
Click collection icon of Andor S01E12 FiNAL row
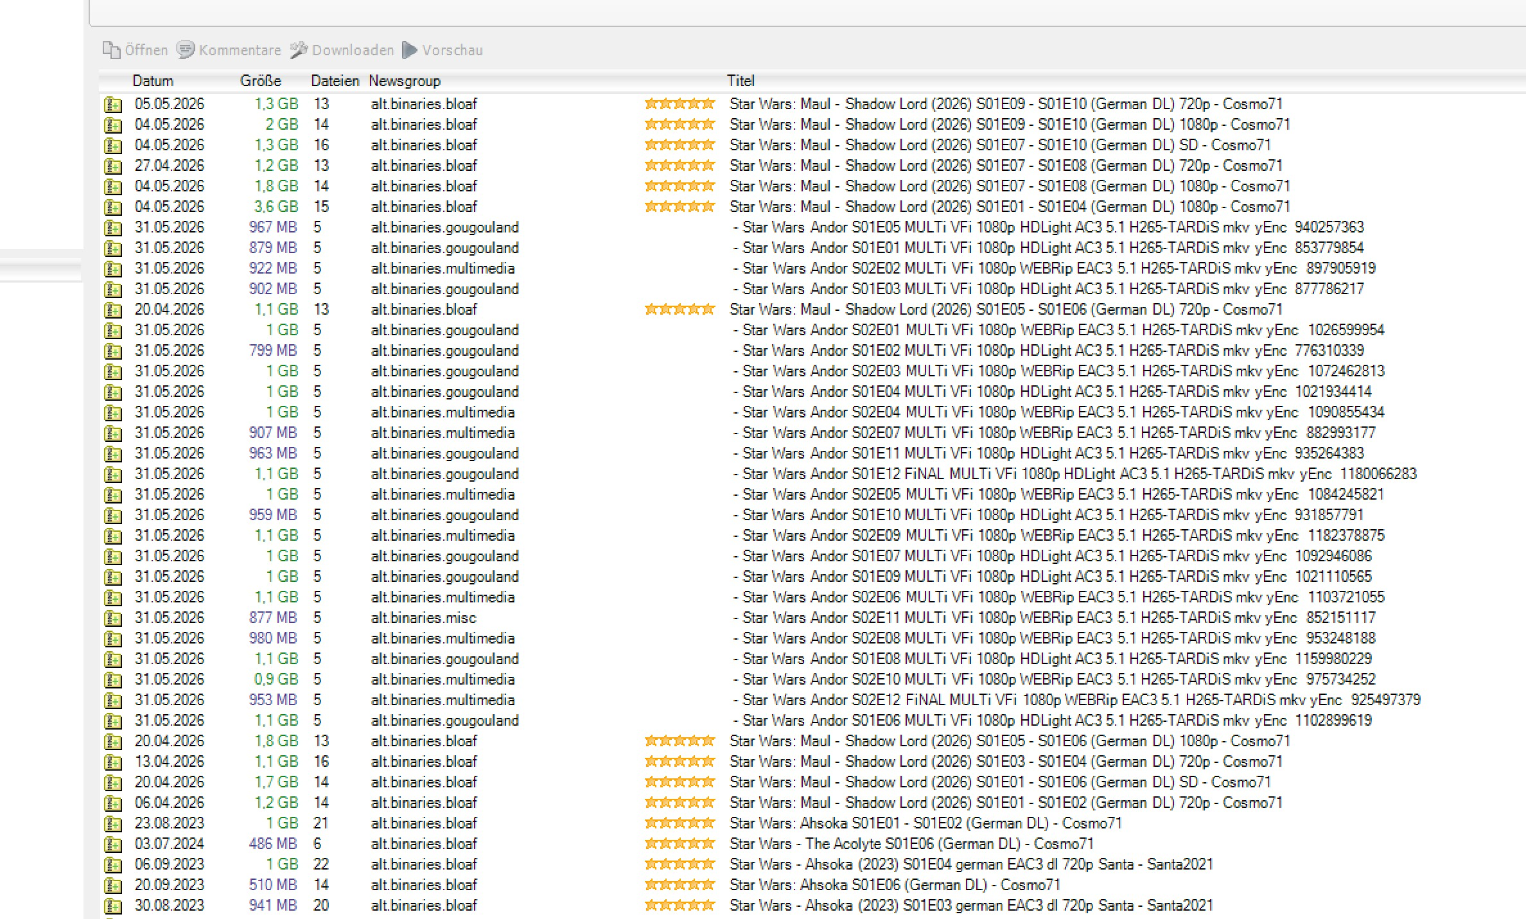113,474
